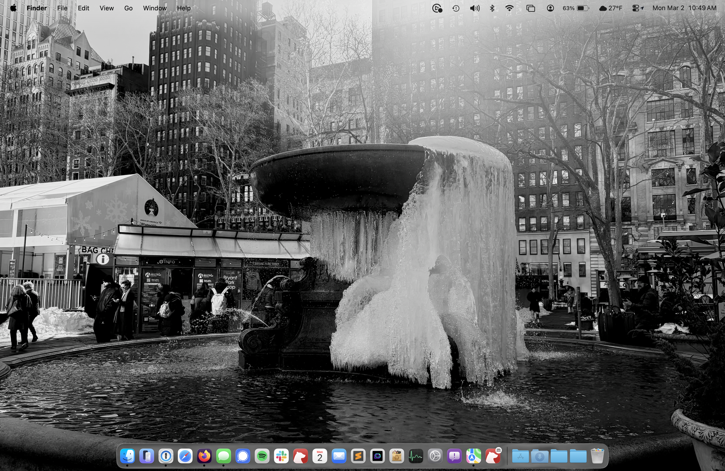Screen dimensions: 725x471
Task: Open Activity Monitor from the Dock
Action: point(416,456)
